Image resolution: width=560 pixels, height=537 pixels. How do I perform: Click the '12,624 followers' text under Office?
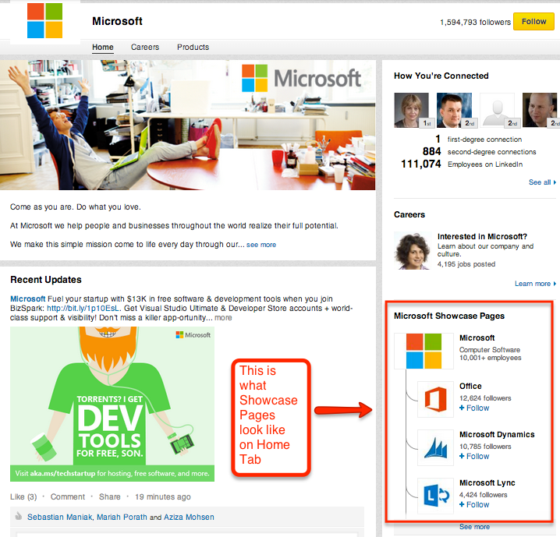pyautogui.click(x=485, y=398)
